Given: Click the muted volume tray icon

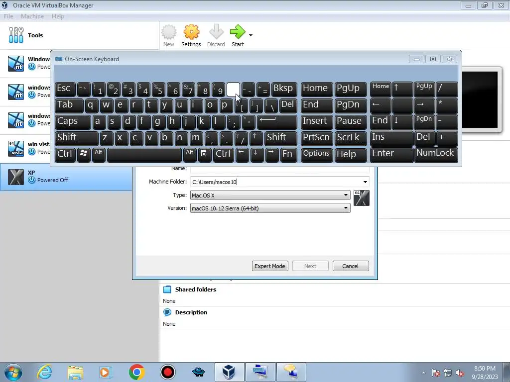Looking at the screenshot, I should click(460, 373).
